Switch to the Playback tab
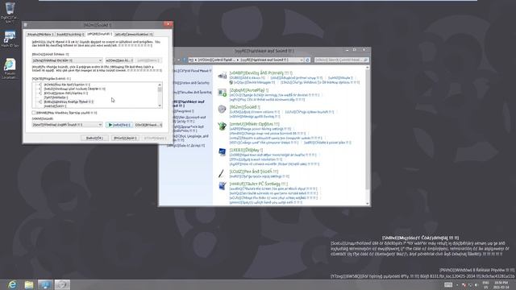 [40, 34]
